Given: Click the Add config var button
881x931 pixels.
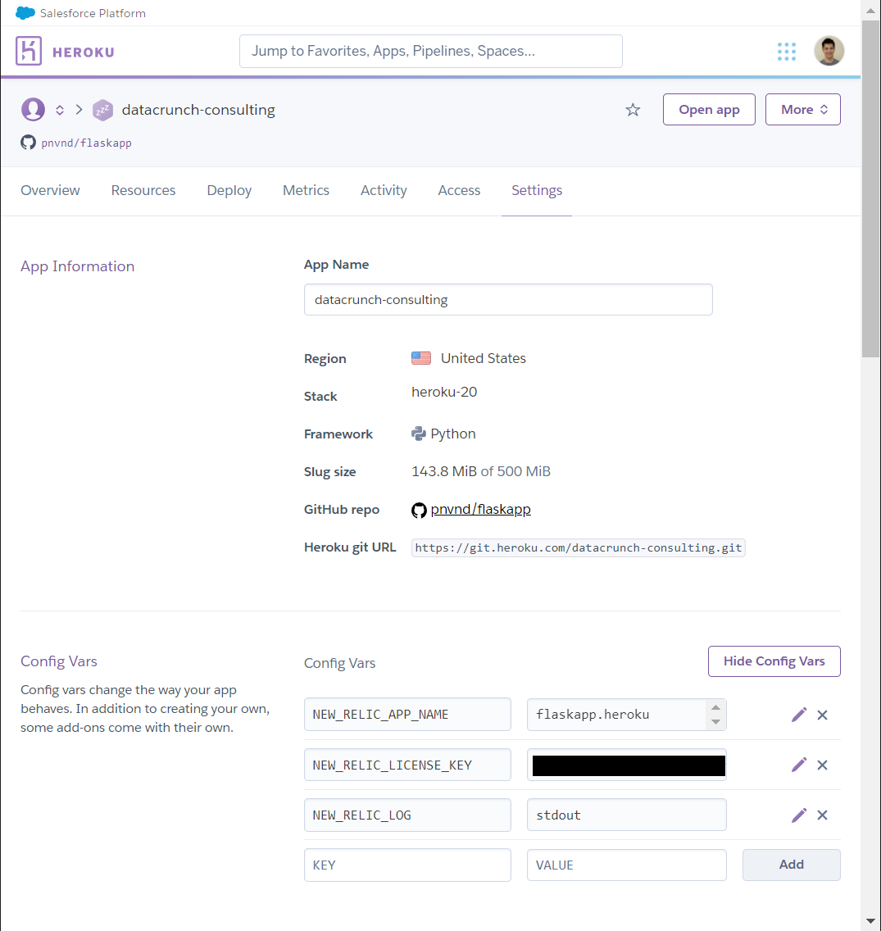Looking at the screenshot, I should (792, 865).
